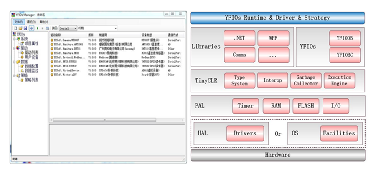Click the 'Execution Engine' box

pos(339,80)
